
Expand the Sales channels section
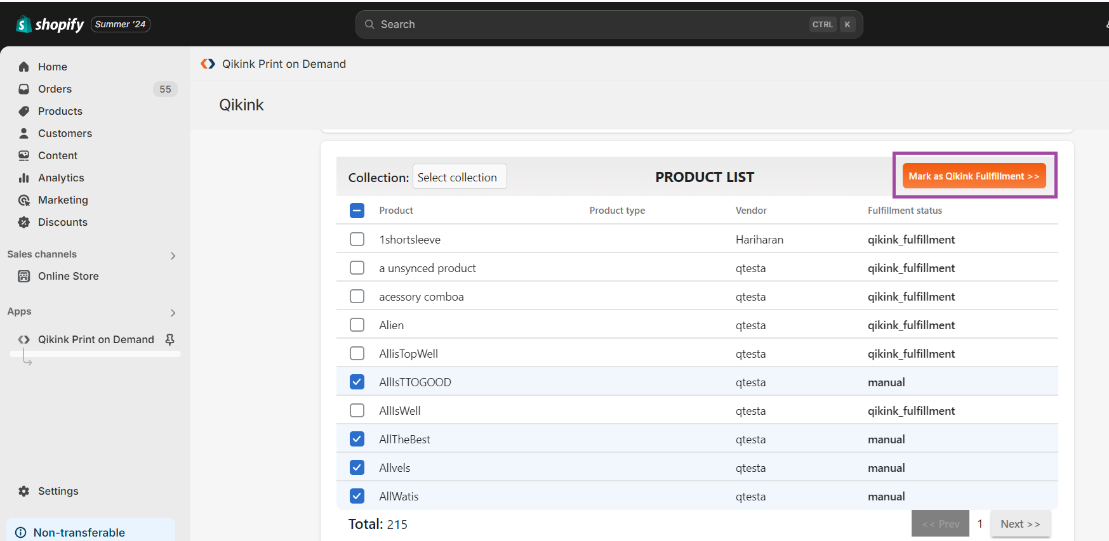pos(173,256)
